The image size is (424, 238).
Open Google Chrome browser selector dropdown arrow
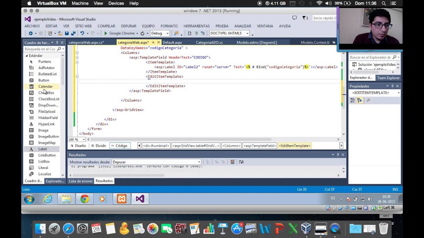137,33
